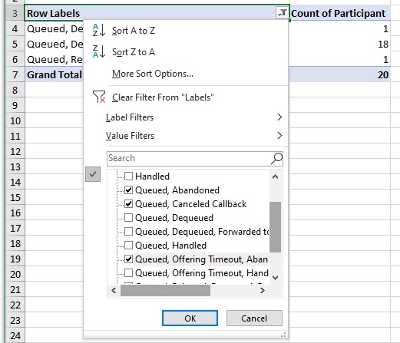Open the Row Labels filter dropdown button
Screen dimensions: 400x343
click(x=282, y=13)
